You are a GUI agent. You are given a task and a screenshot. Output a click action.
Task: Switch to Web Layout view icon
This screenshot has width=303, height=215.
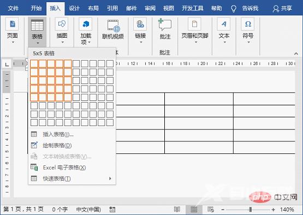click(x=210, y=210)
